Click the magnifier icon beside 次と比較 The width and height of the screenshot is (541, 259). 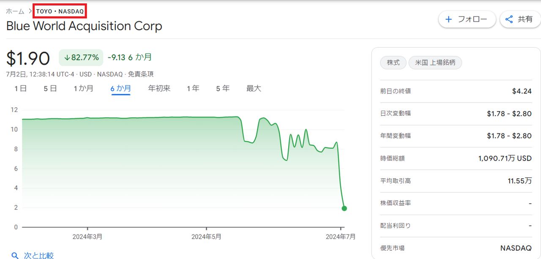(15, 255)
